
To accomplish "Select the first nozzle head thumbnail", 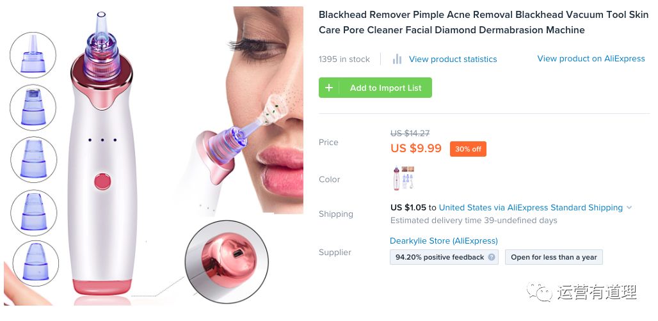I will [33, 55].
